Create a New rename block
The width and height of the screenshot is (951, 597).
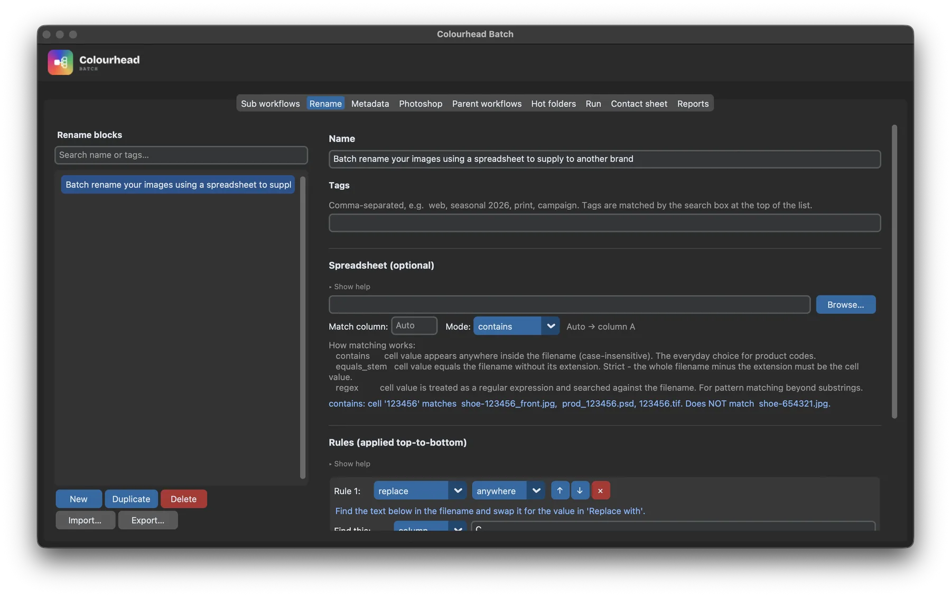coord(79,499)
